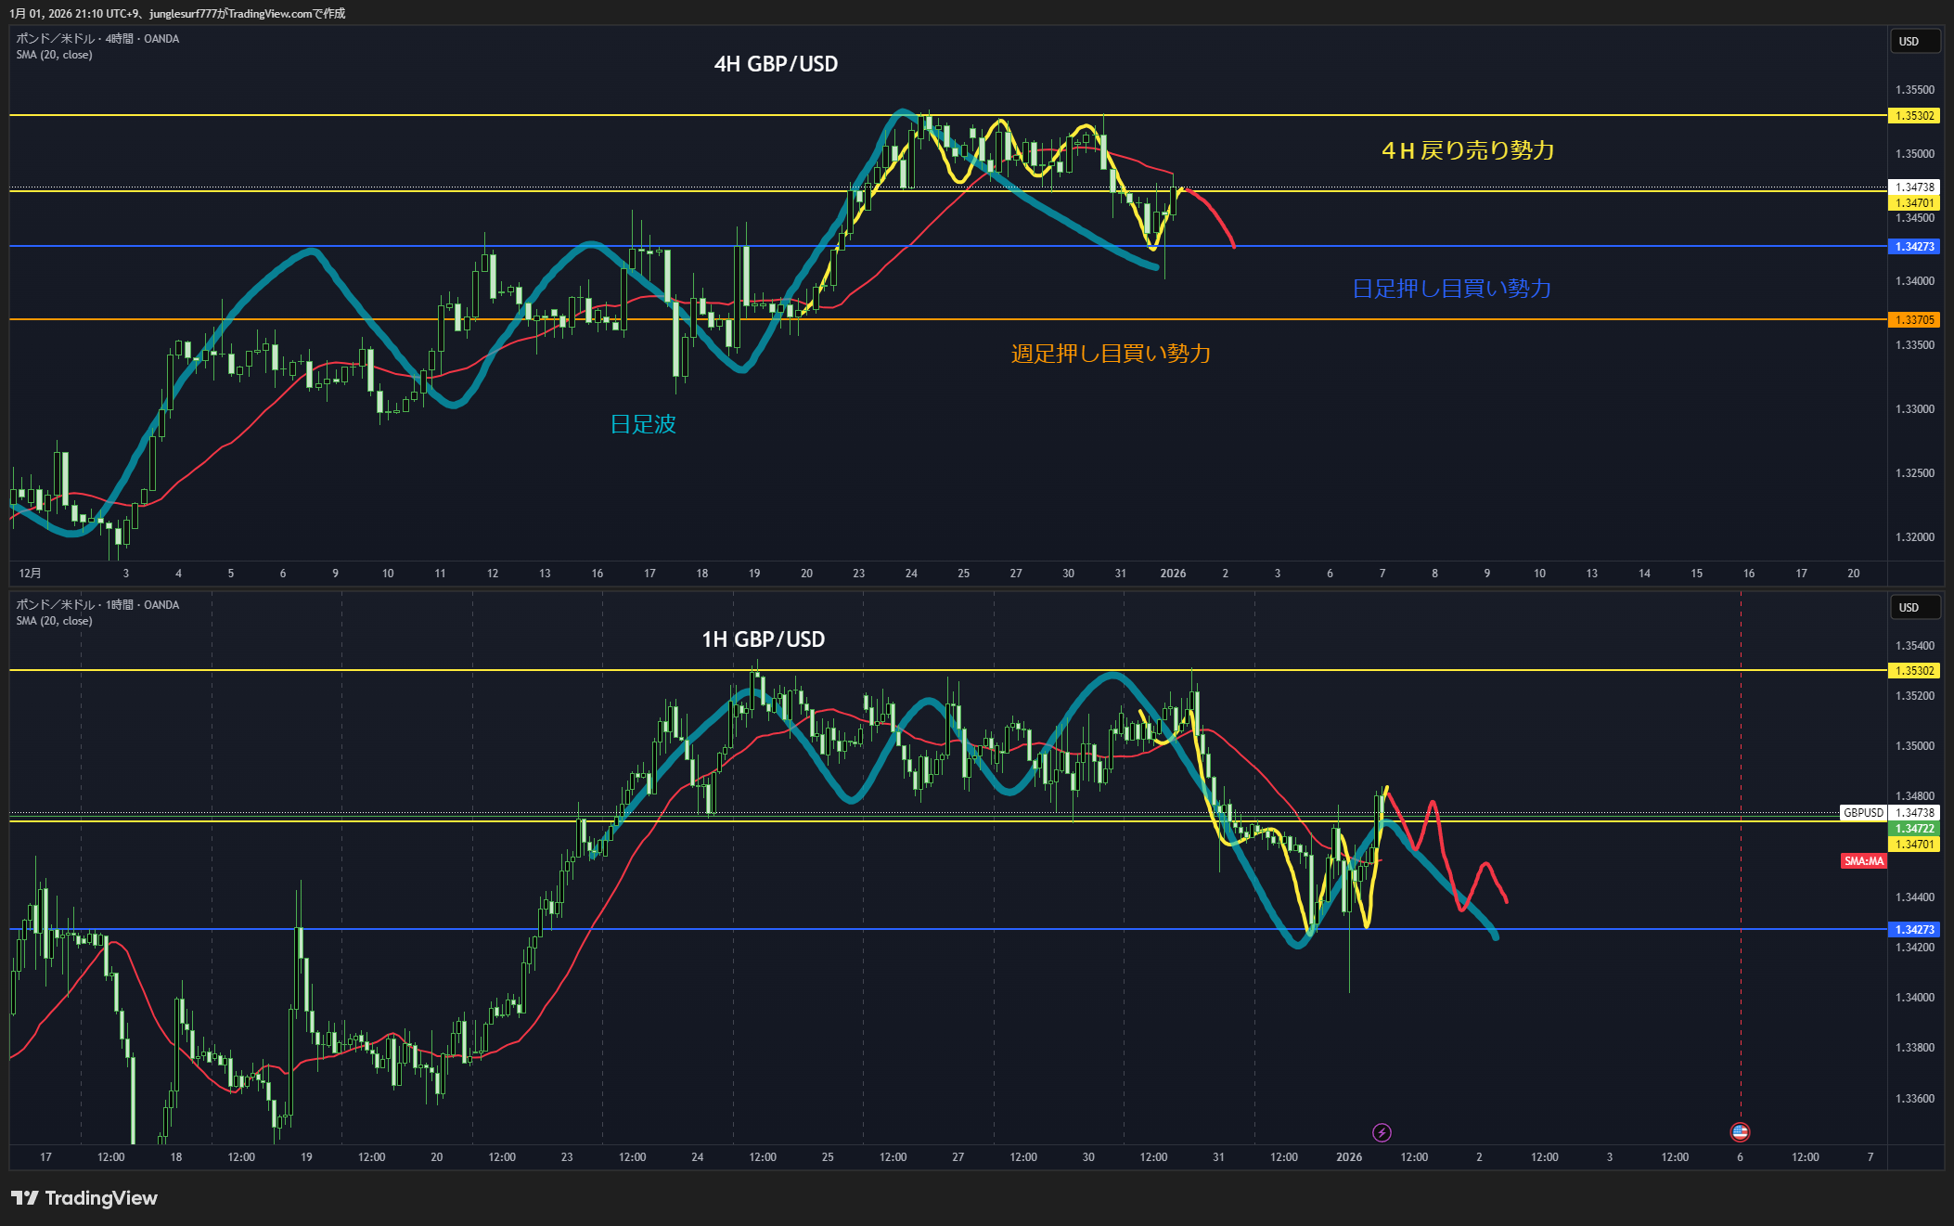Viewport: 1954px width, 1226px height.
Task: Click the 2026 date label on 4H time axis
Action: click(x=1173, y=574)
